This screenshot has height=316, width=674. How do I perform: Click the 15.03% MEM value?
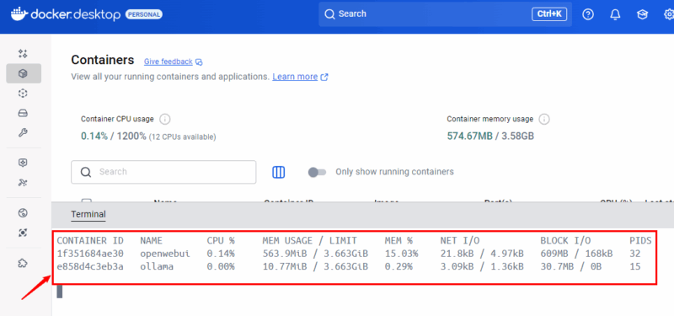tap(401, 254)
